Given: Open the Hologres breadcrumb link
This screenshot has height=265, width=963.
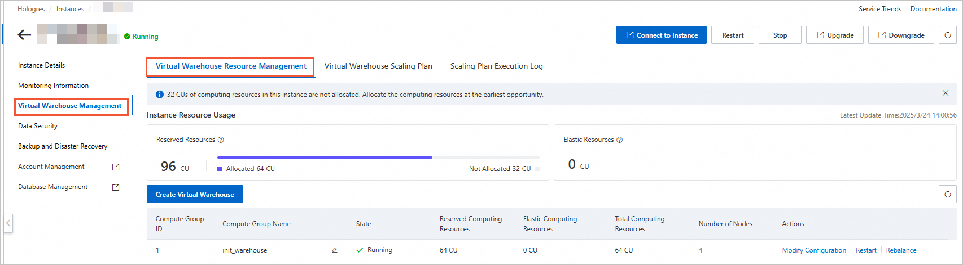Looking at the screenshot, I should 32,9.
